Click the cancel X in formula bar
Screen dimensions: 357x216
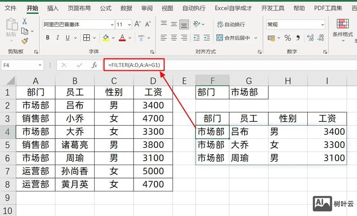coord(64,65)
